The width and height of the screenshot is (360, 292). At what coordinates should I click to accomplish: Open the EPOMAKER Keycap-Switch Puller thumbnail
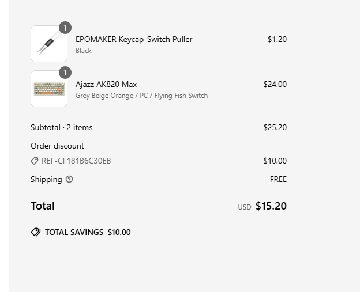(49, 44)
